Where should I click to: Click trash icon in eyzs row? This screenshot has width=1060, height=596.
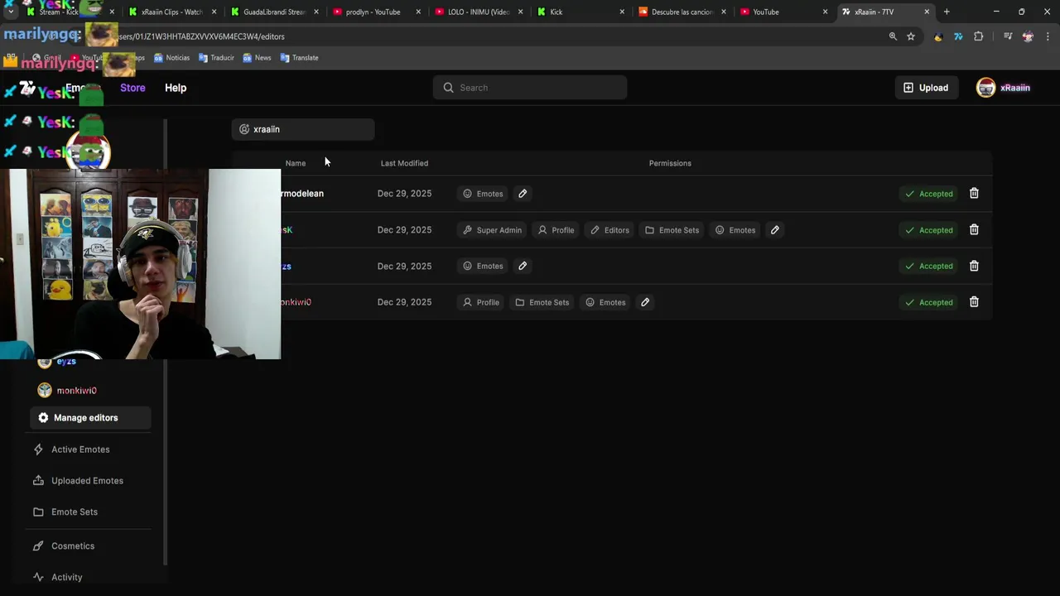(974, 266)
